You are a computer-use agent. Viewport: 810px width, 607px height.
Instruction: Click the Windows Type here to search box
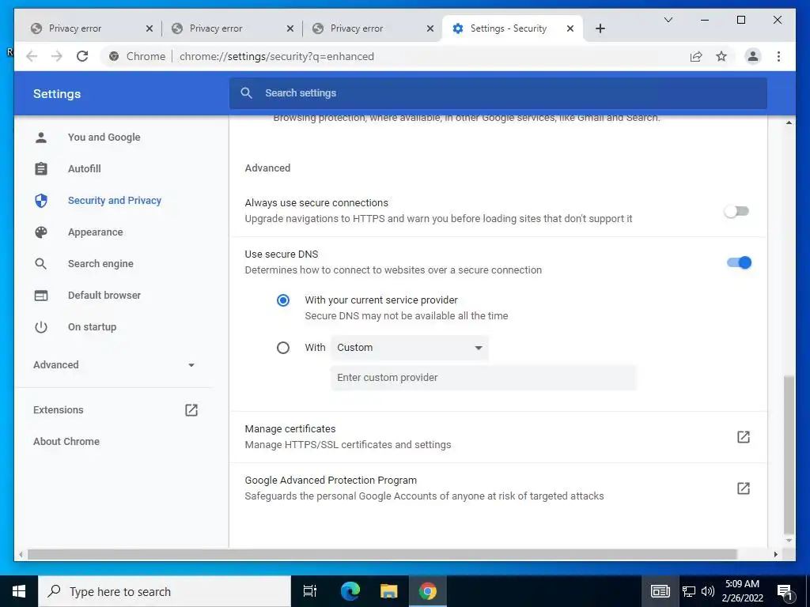coord(165,591)
